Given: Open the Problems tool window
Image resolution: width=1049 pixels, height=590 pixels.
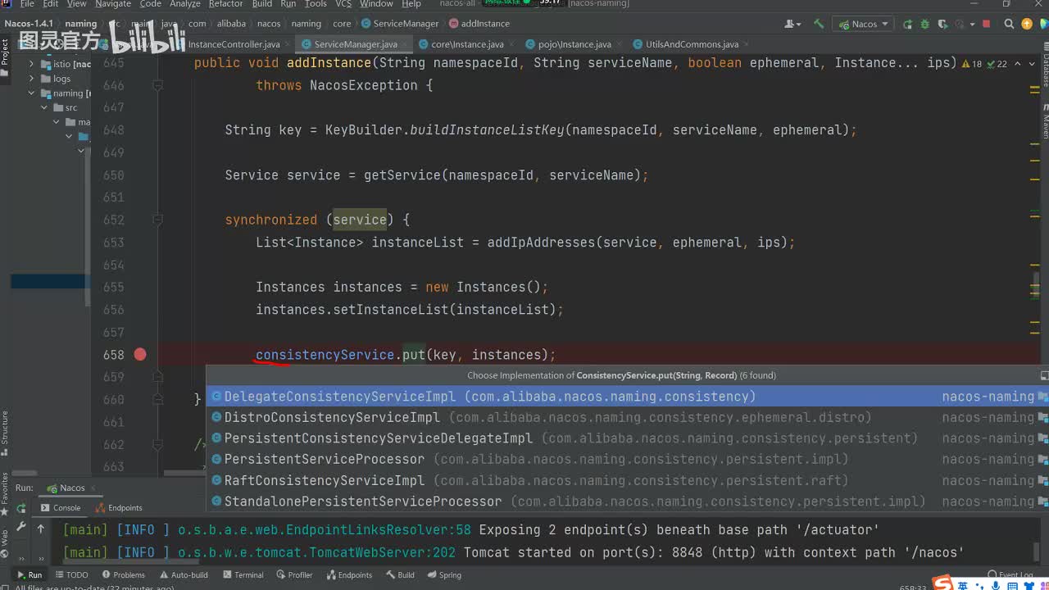Looking at the screenshot, I should pyautogui.click(x=123, y=575).
